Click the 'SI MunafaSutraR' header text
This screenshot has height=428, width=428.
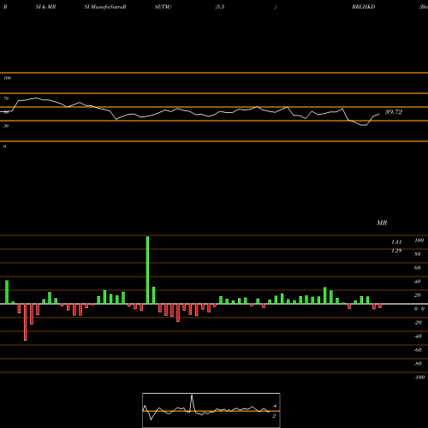coord(105,7)
